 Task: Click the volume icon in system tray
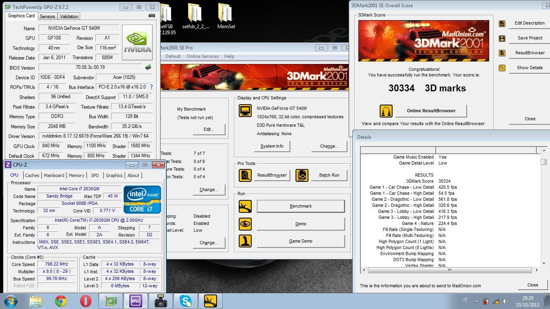click(x=506, y=301)
